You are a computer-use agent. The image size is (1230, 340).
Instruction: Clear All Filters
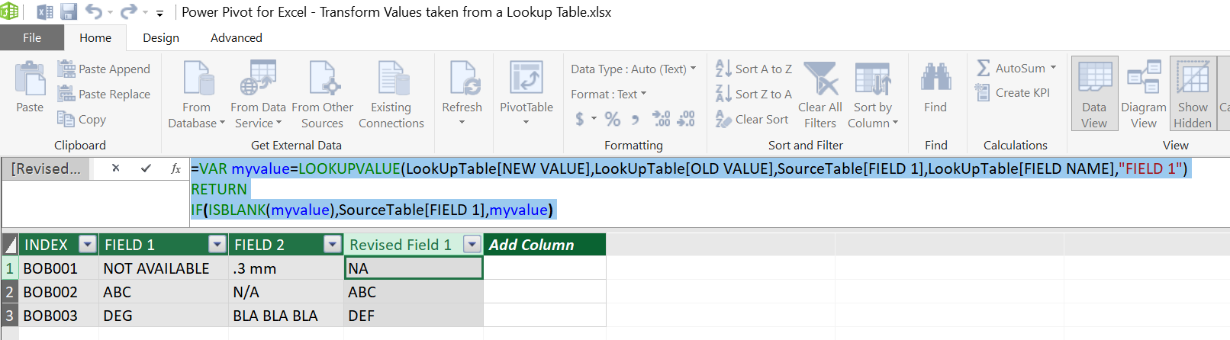(820, 95)
